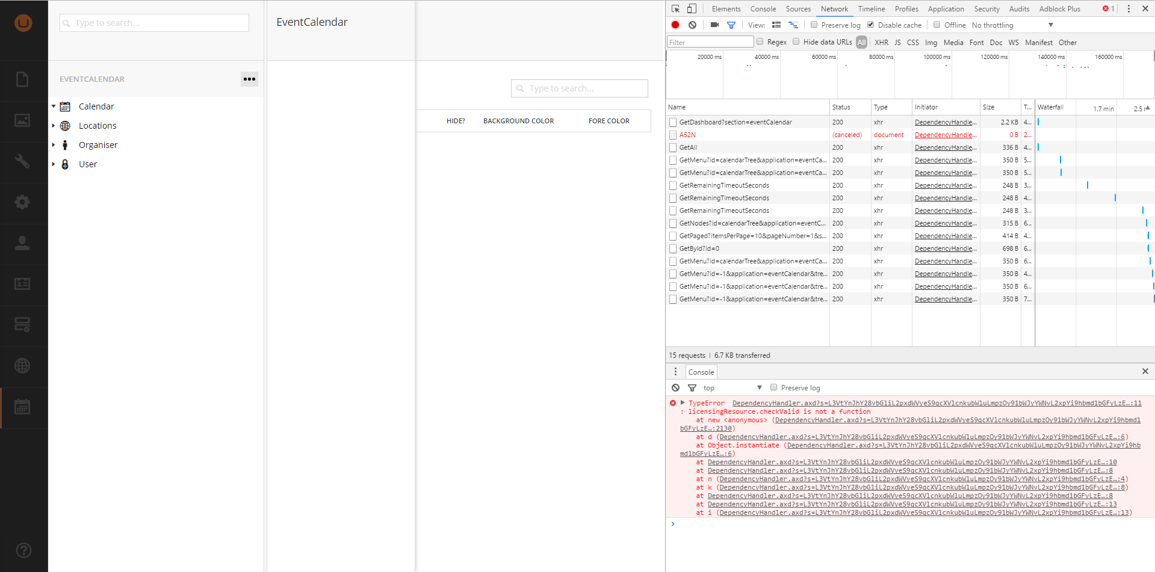Check the A52N canceled request checkbox

tap(673, 135)
